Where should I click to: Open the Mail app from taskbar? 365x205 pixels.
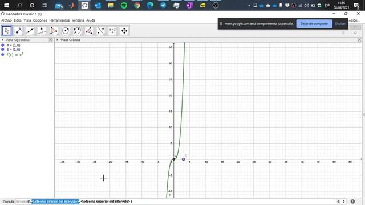click(59, 5)
